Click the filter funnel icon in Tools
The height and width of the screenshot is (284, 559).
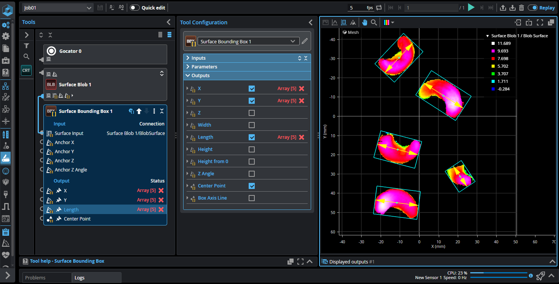[26, 46]
